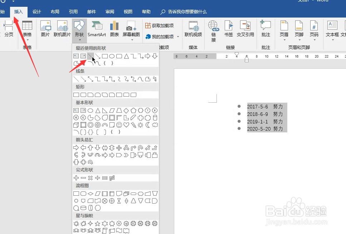Open the 设计 design tab
The width and height of the screenshot is (346, 234).
[x=36, y=12]
